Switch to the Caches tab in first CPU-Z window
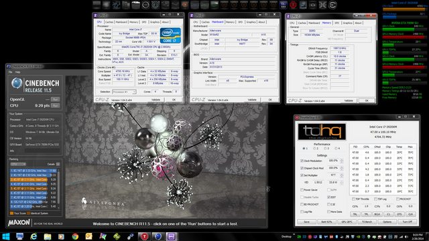This screenshot has height=241, width=429. pyautogui.click(x=109, y=22)
